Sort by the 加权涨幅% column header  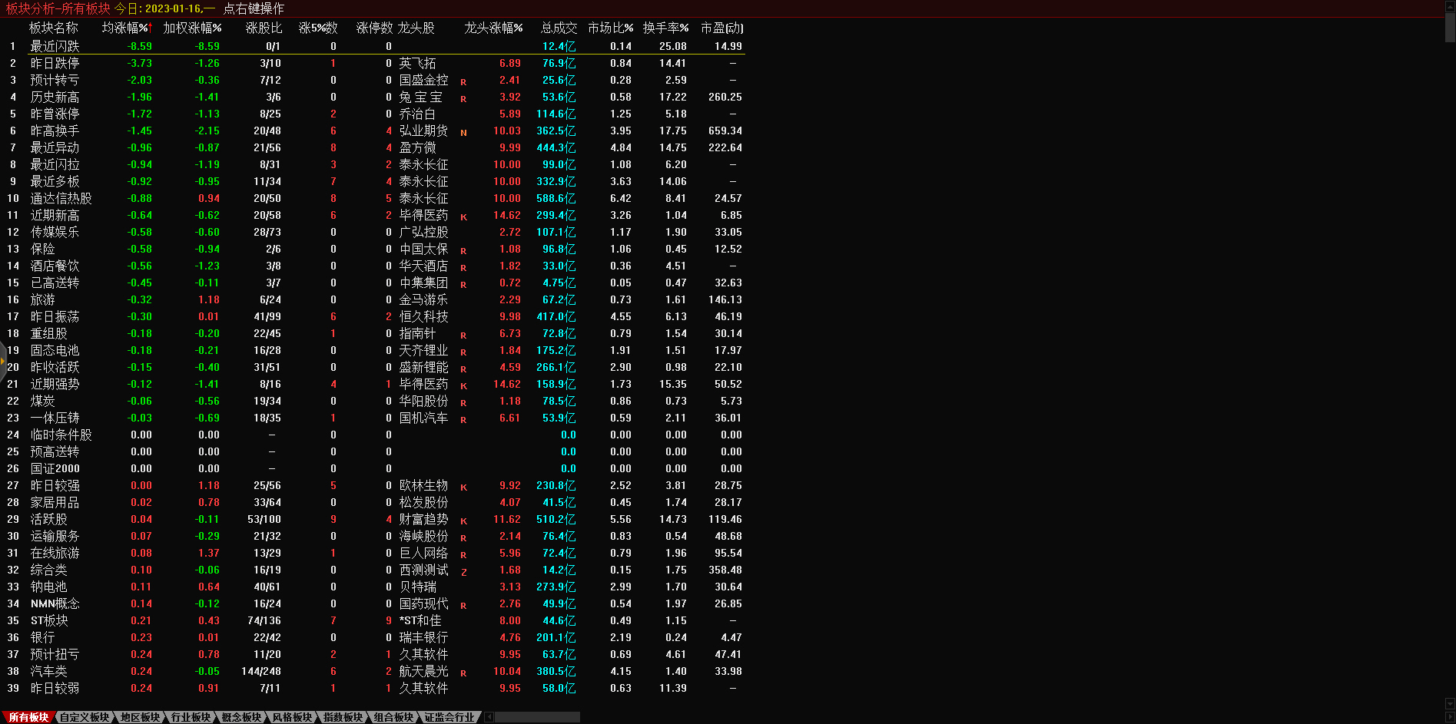pos(192,28)
